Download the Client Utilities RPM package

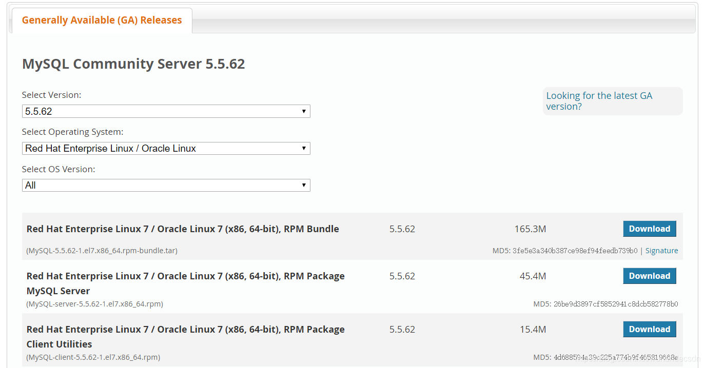point(650,329)
